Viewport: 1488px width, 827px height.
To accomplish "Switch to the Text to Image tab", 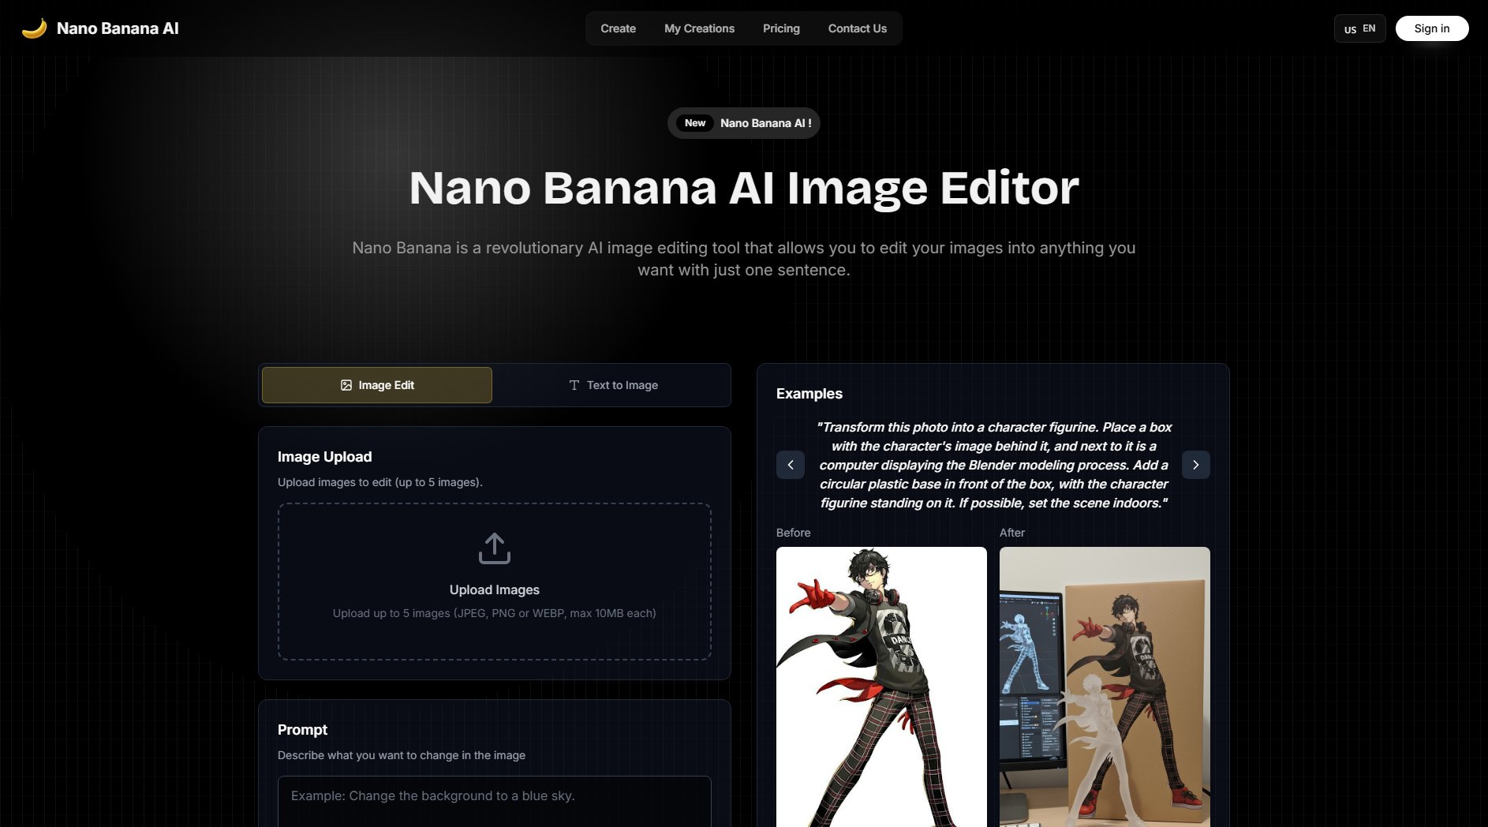I will (613, 385).
